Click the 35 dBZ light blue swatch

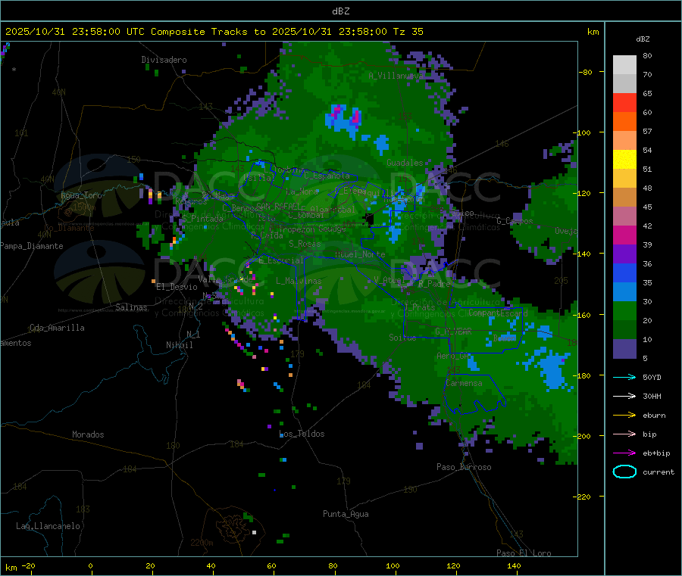click(x=624, y=292)
